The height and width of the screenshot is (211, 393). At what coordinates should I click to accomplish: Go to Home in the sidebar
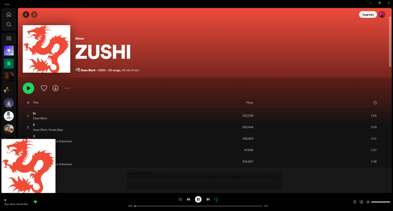(9, 14)
